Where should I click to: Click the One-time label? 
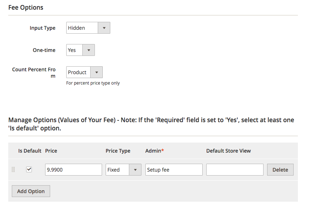[x=44, y=50]
